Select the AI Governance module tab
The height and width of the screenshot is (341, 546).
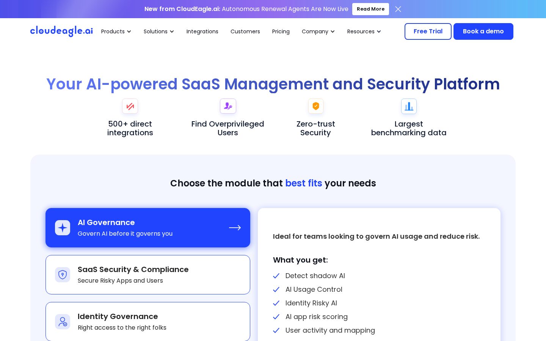click(148, 228)
